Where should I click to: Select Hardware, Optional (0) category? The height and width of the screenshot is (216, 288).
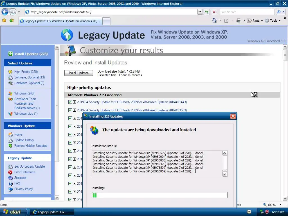tap(29, 83)
